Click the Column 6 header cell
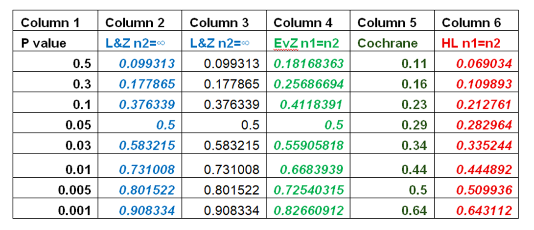The width and height of the screenshot is (534, 230). tap(471, 22)
